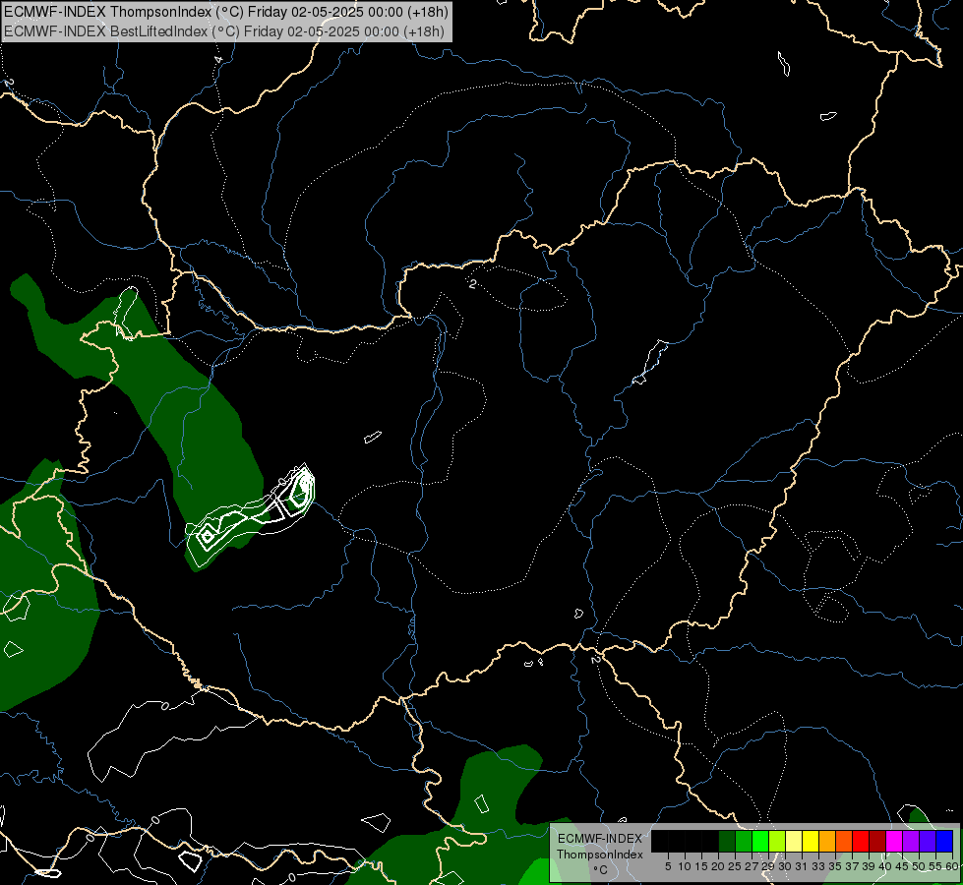The image size is (963, 885).
Task: Choose the orange 33–35 legend swatch
Action: pyautogui.click(x=826, y=841)
